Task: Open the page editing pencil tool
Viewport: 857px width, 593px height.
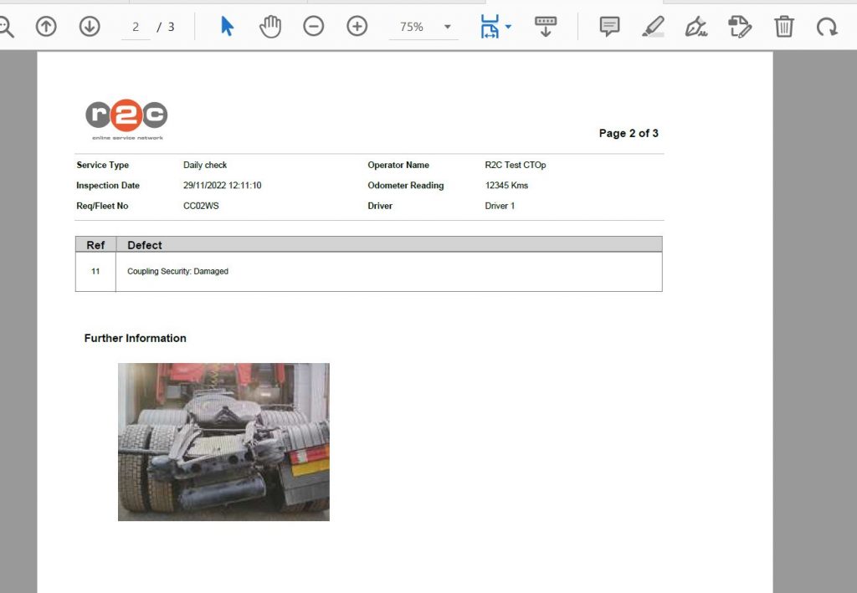Action: (740, 26)
